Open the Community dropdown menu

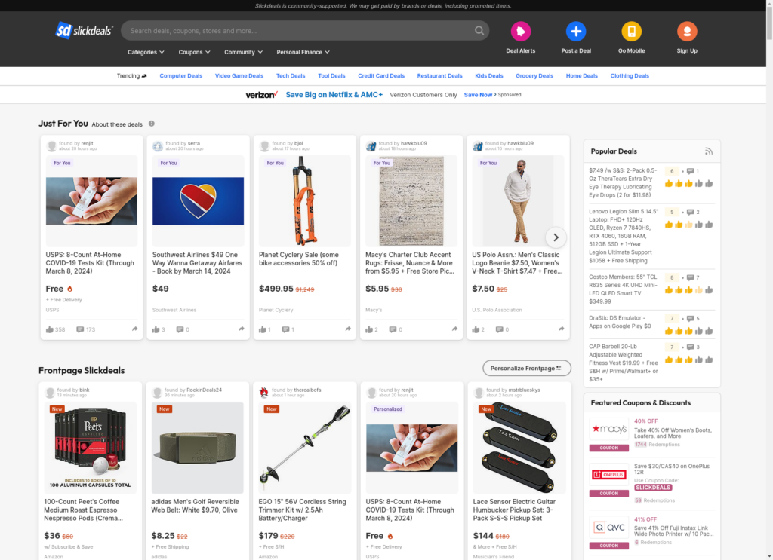click(x=244, y=52)
